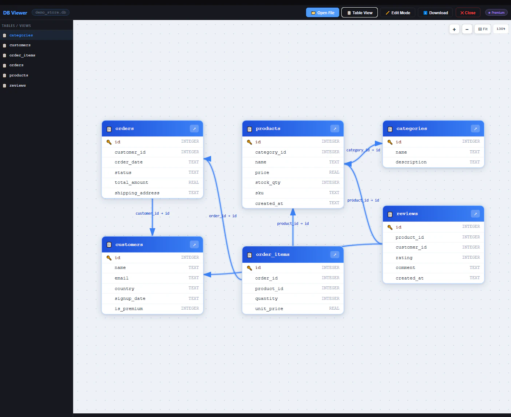This screenshot has width=511, height=417.
Task: Click the demo_store.db filename badge
Action: click(x=50, y=12)
